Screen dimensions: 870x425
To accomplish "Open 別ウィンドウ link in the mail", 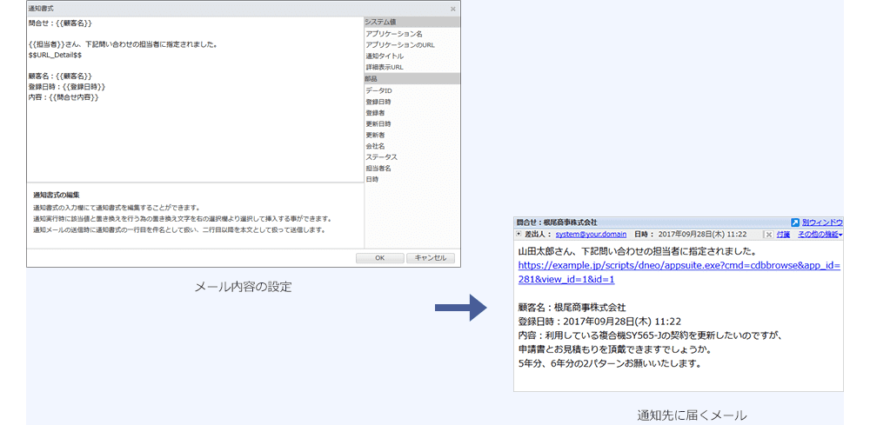I will coord(822,222).
